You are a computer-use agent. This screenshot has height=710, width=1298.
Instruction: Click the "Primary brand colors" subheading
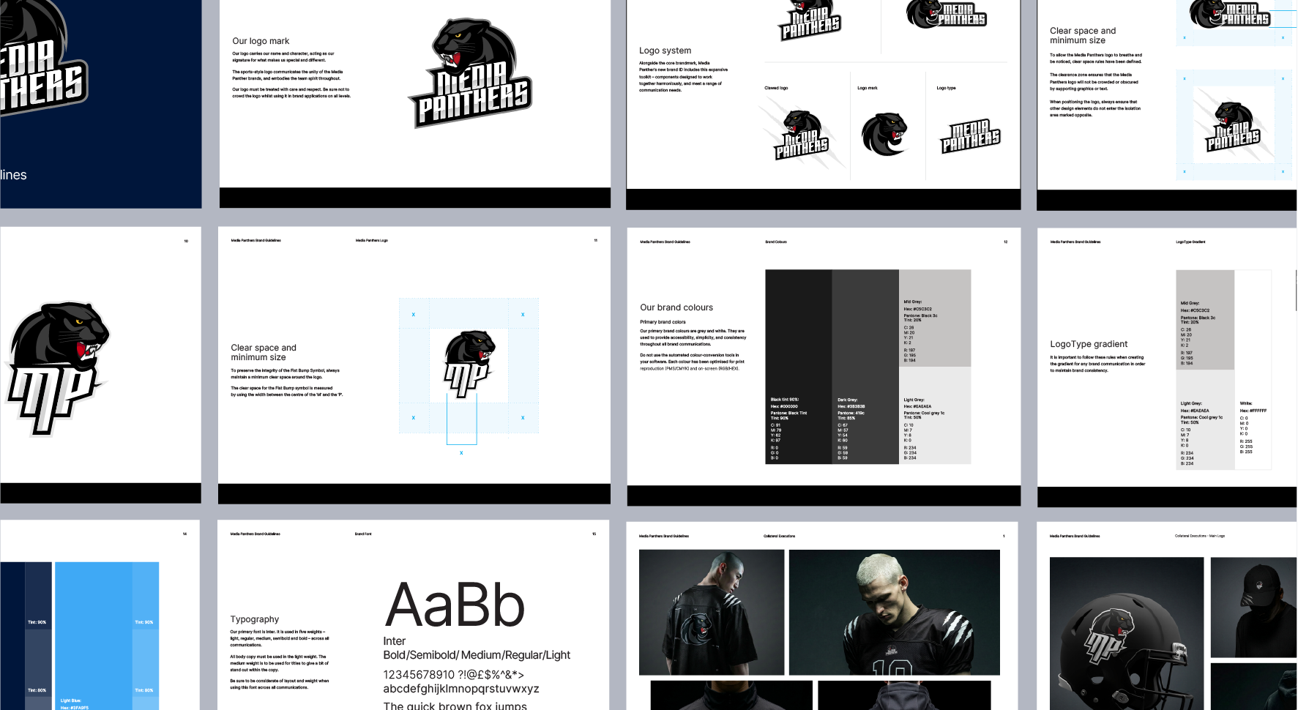click(663, 322)
